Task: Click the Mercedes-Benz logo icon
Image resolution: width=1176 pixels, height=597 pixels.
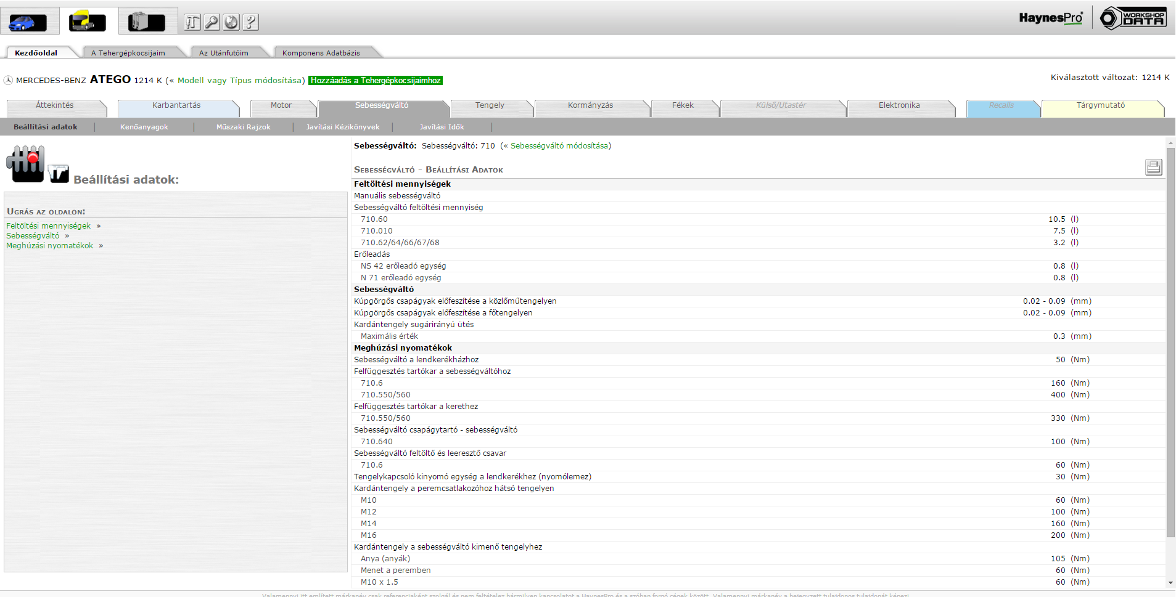Action: 8,81
